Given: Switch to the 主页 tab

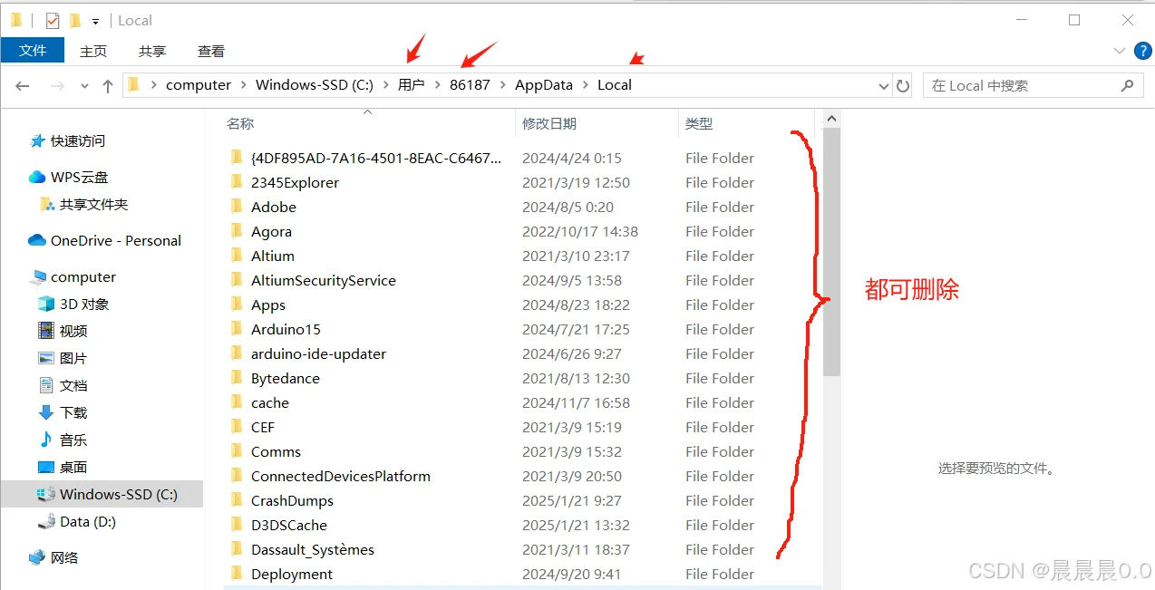Looking at the screenshot, I should (x=93, y=51).
